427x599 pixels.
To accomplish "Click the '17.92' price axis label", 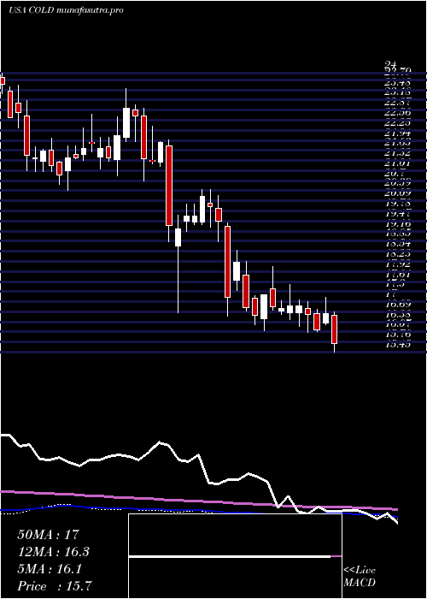I will 398,264.
